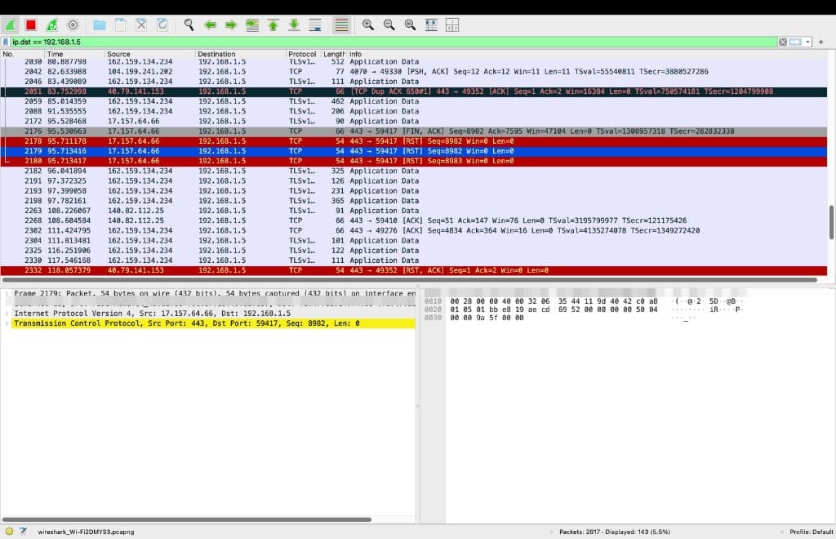Sort by the Info column header
This screenshot has height=539, width=836.
(586, 54)
